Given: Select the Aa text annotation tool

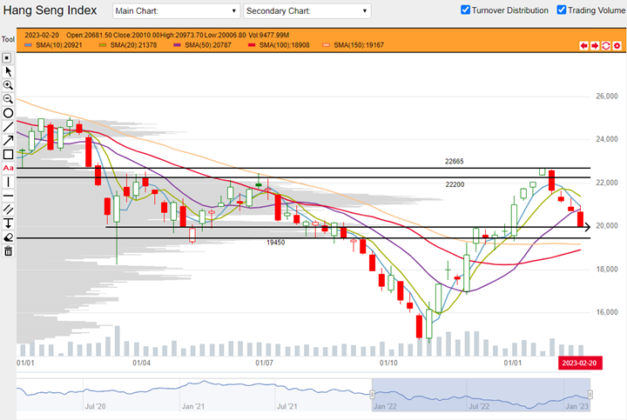Looking at the screenshot, I should (8, 168).
